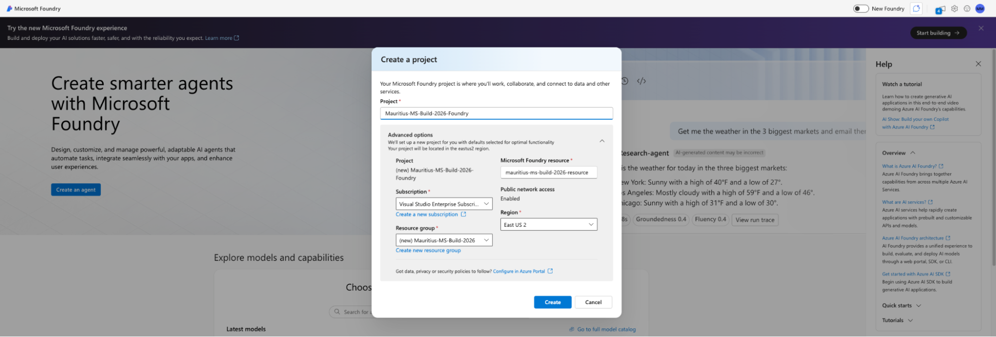This screenshot has width=996, height=337.
Task: Expand Quick starts in Help panel
Action: pos(902,306)
